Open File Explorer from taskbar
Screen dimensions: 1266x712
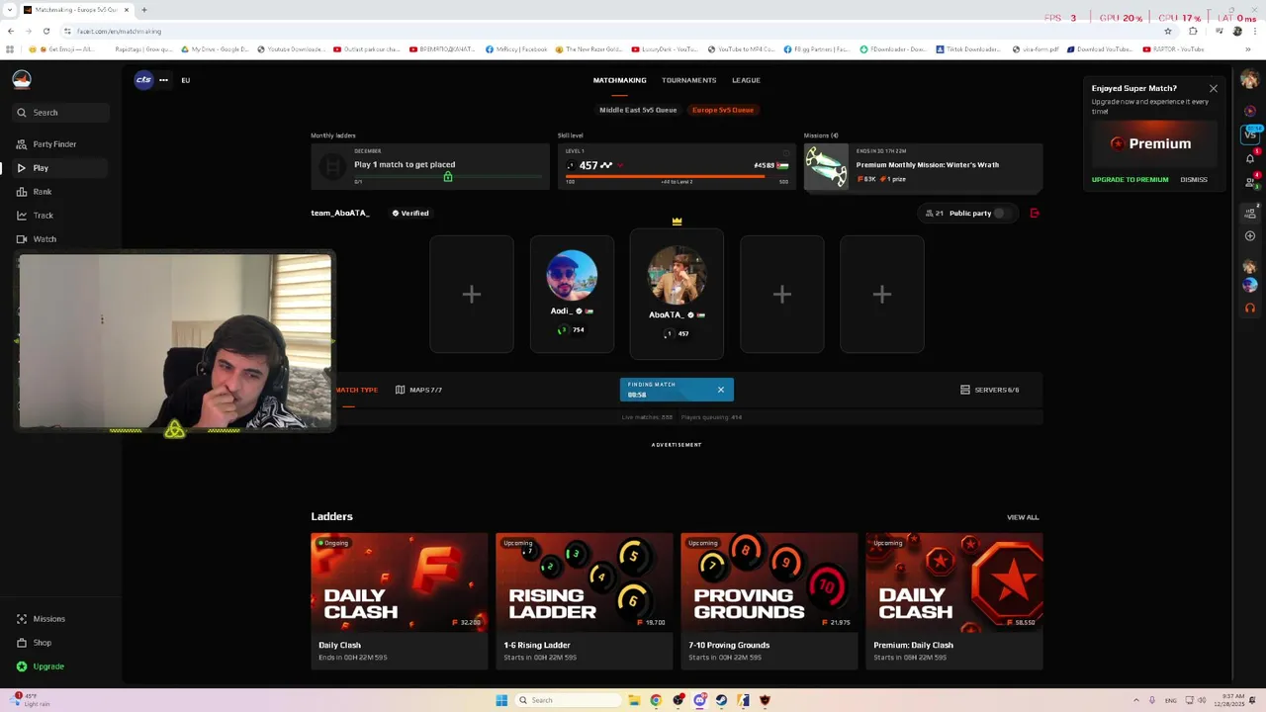(x=634, y=700)
